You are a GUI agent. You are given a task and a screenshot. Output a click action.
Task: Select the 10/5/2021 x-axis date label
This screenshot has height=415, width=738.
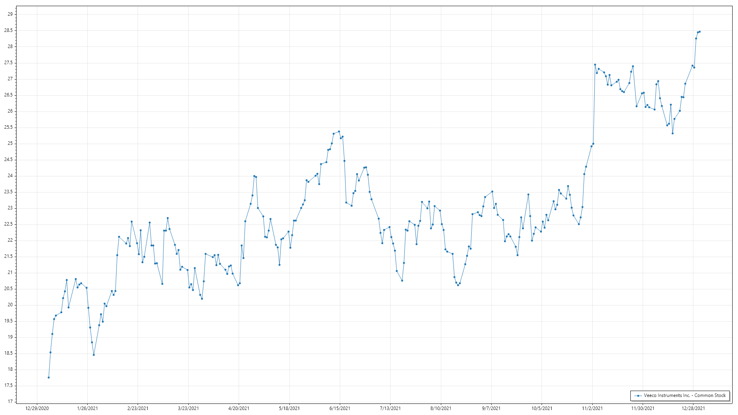pyautogui.click(x=542, y=408)
